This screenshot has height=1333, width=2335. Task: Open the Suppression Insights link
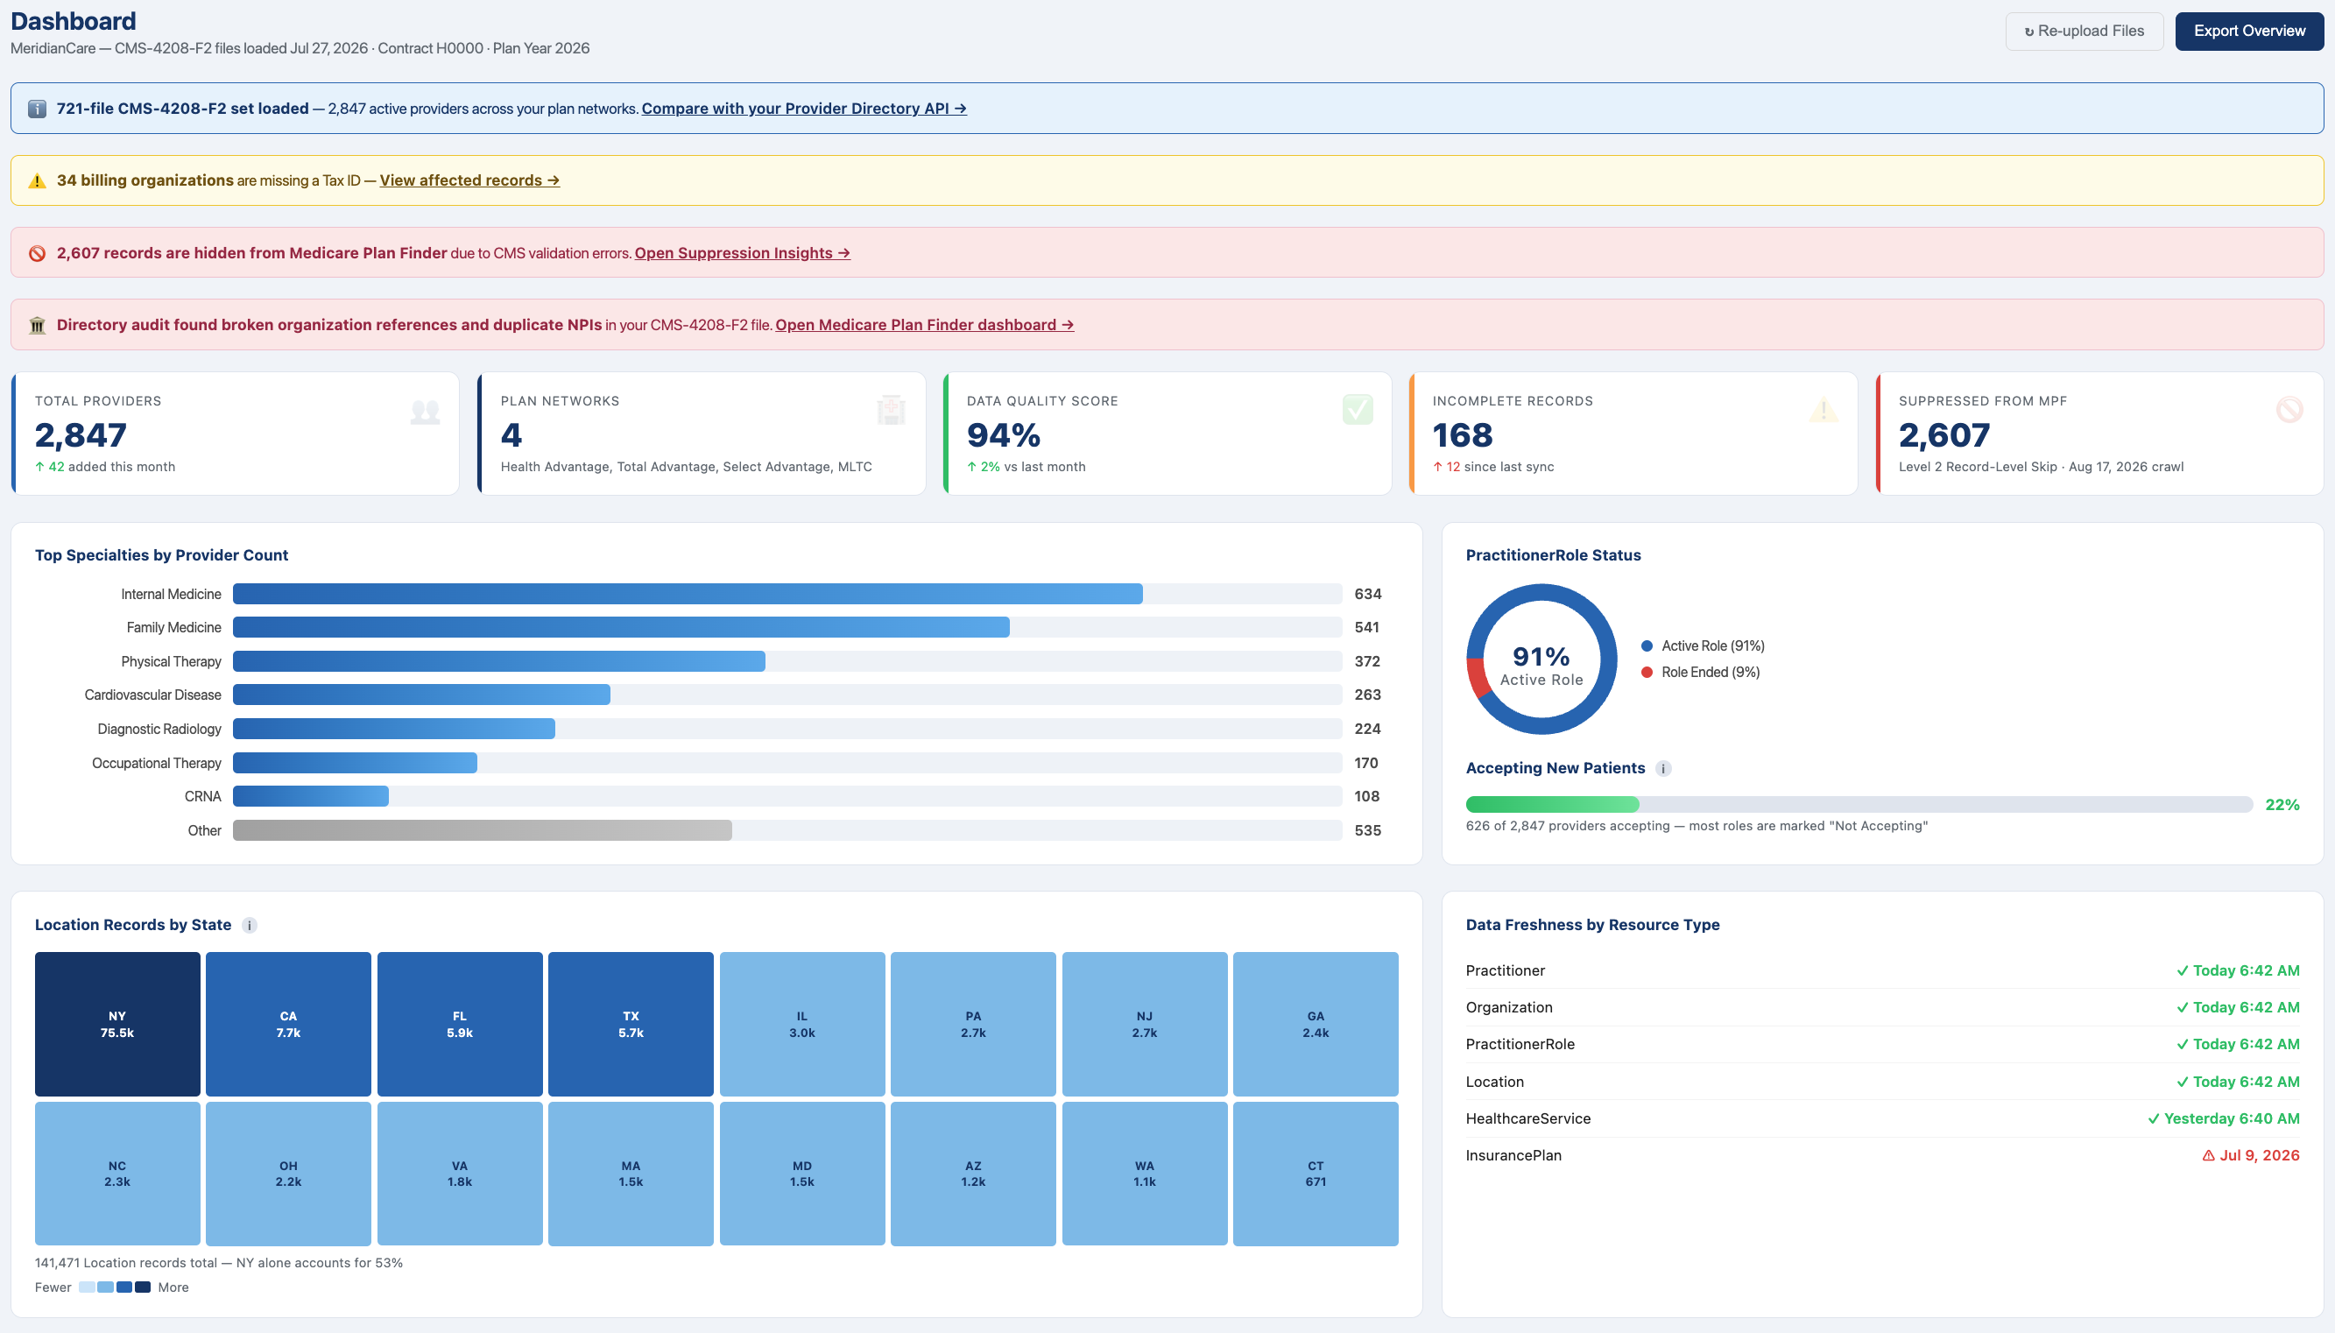coord(743,253)
